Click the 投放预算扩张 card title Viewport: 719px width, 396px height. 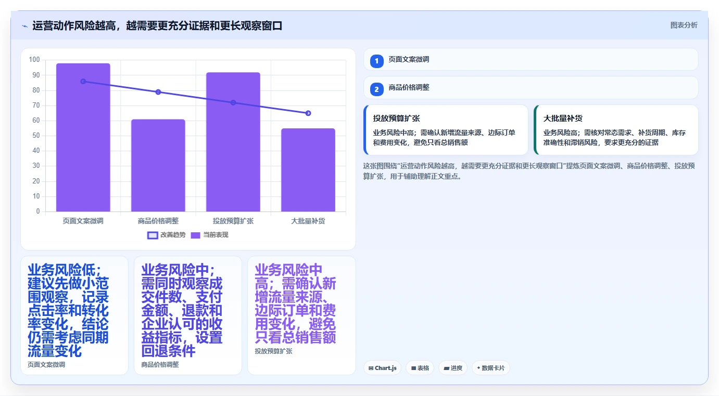(396, 118)
